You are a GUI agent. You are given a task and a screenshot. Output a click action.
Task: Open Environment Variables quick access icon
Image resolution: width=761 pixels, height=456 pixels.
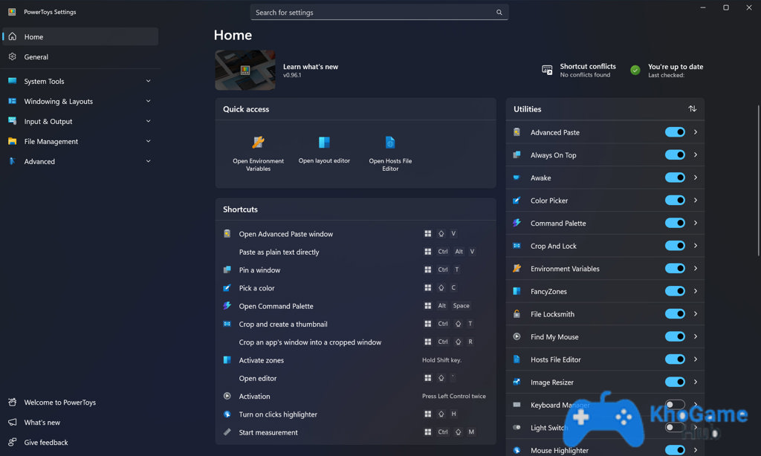point(258,143)
